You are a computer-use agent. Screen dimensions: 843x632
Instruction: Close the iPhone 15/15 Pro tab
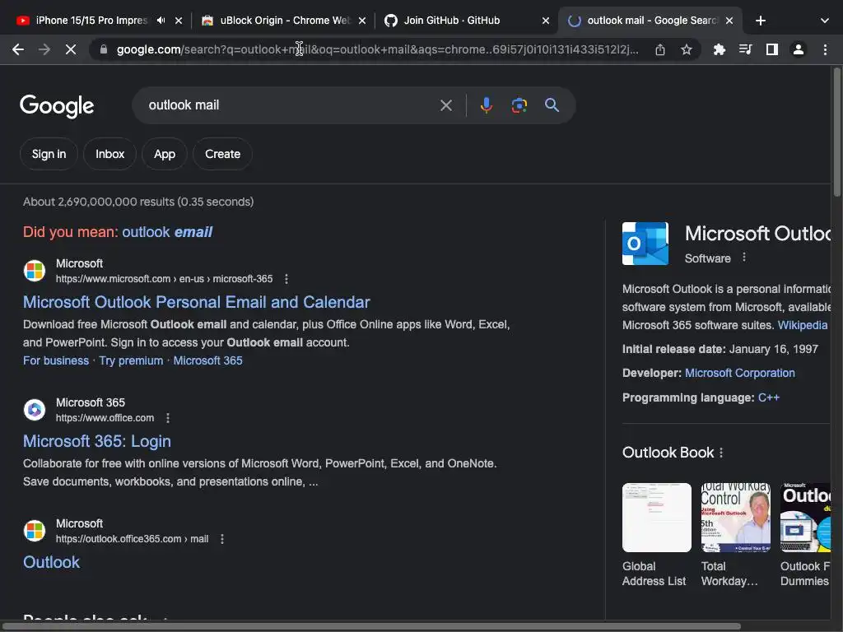[x=179, y=21]
